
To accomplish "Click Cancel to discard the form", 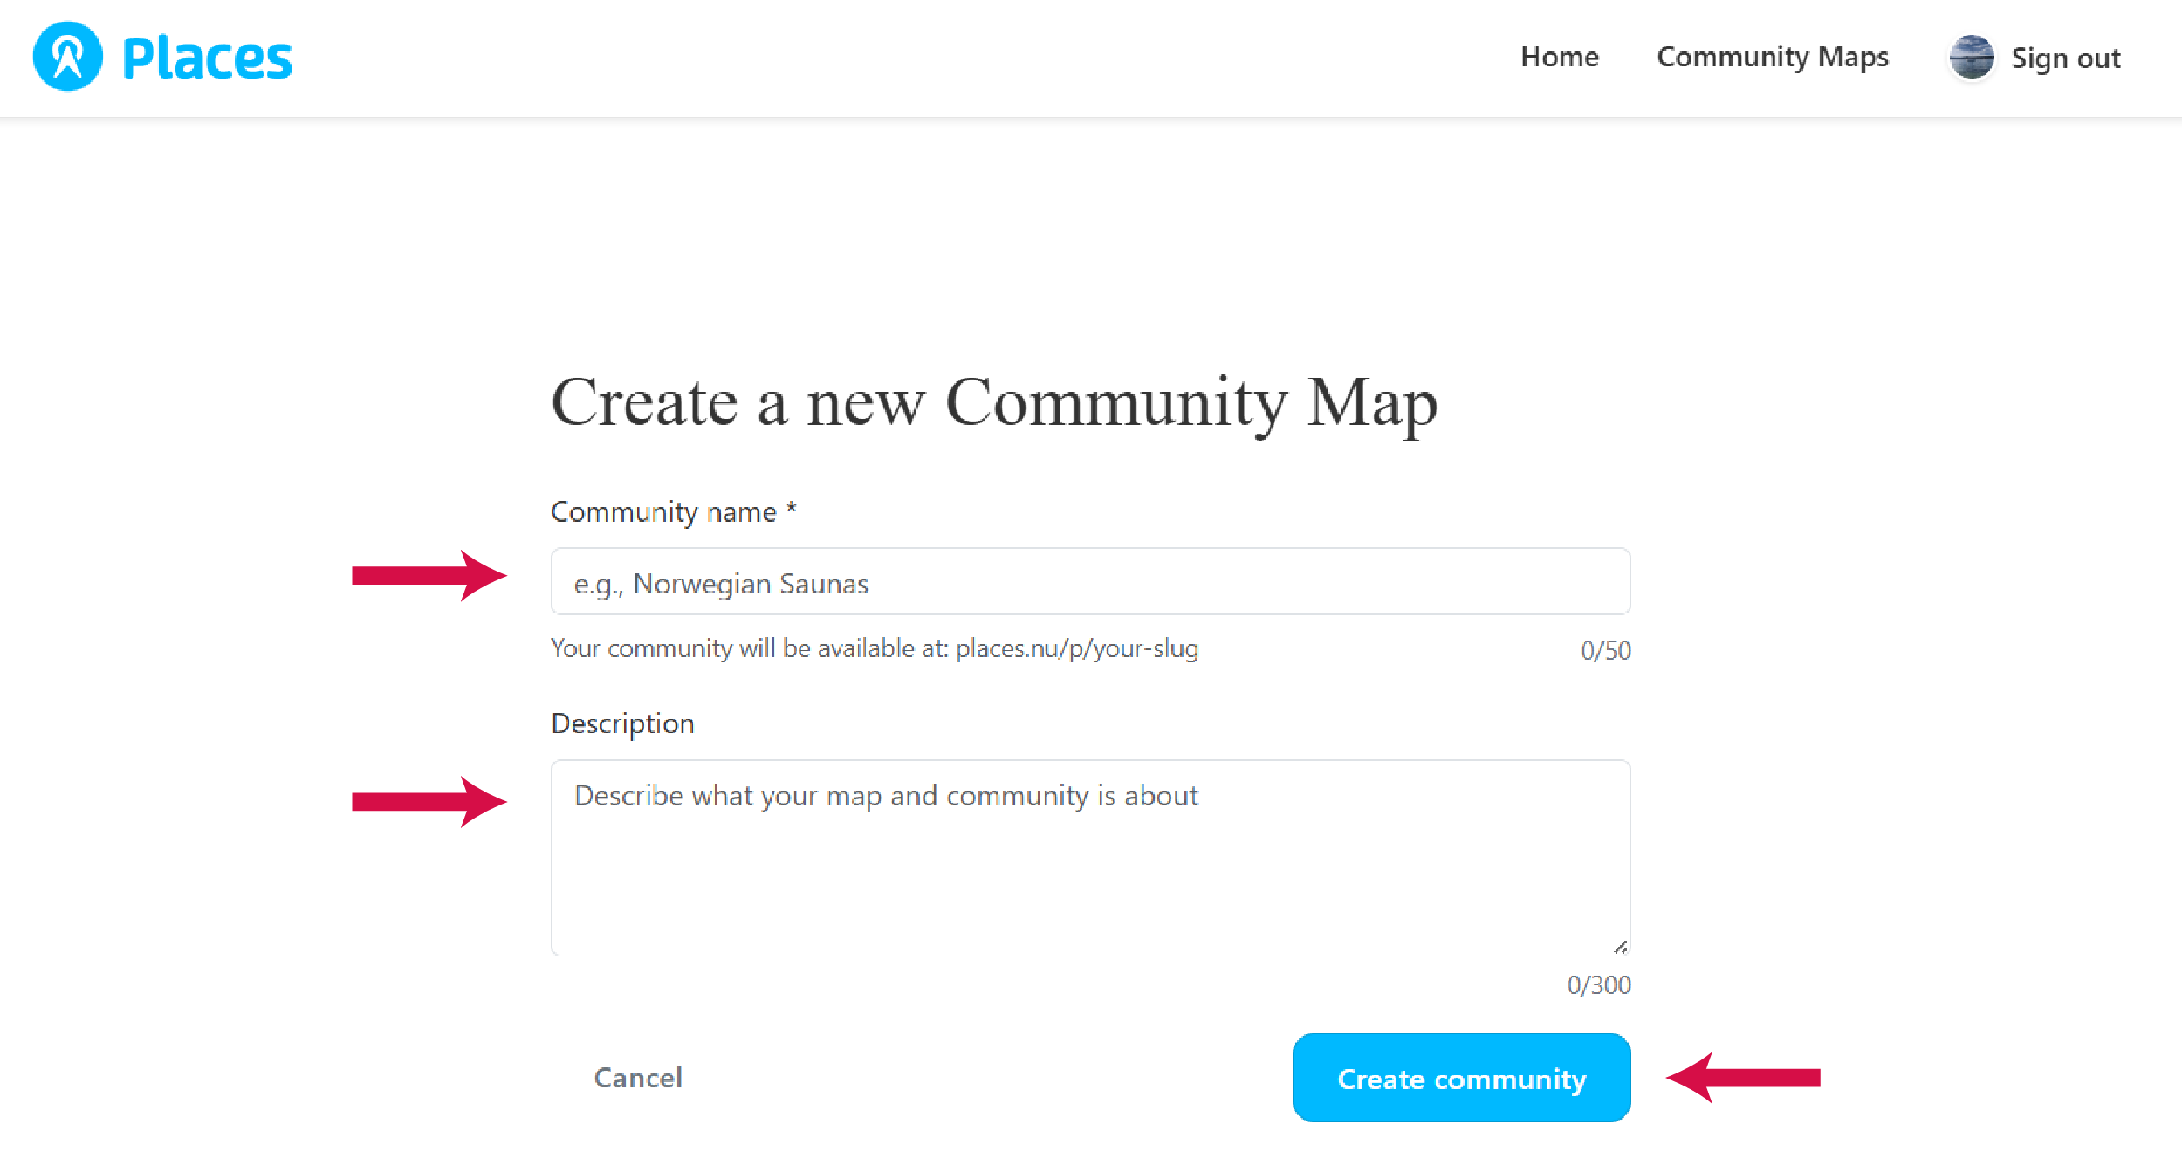I will (638, 1078).
